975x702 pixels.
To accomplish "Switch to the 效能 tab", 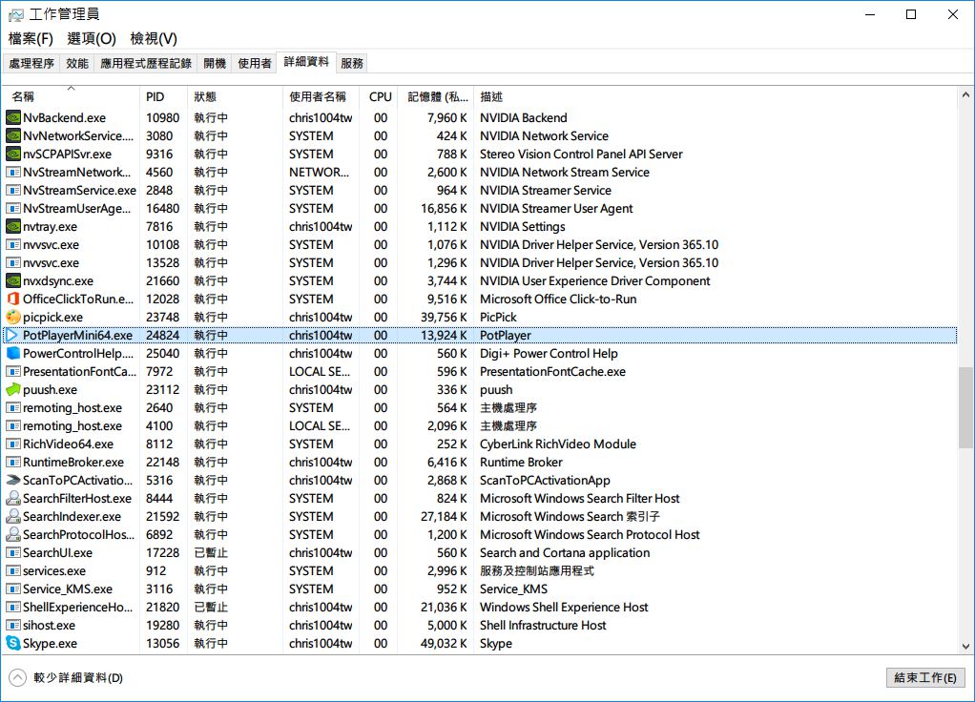I will tap(77, 63).
